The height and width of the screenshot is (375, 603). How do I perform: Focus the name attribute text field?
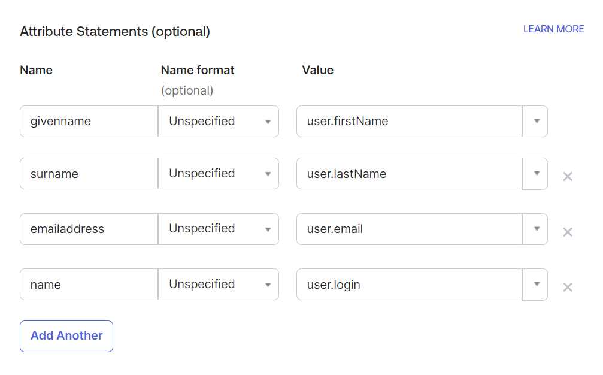click(89, 284)
